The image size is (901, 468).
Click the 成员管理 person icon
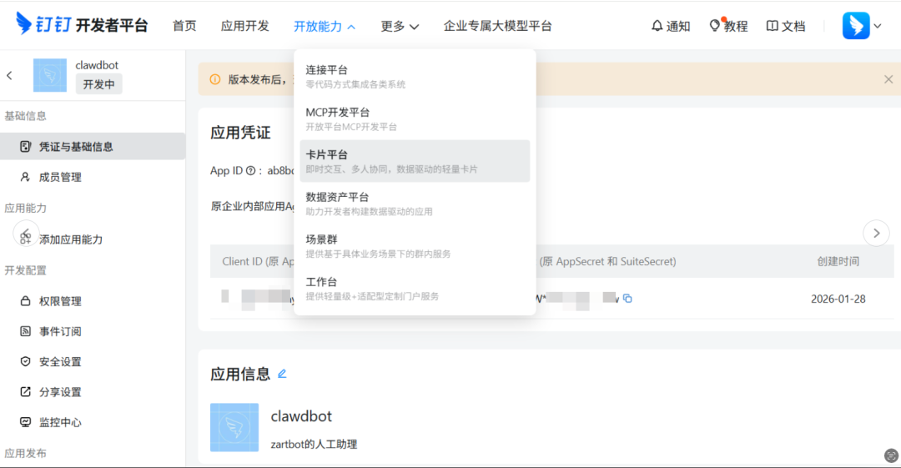pyautogui.click(x=25, y=177)
